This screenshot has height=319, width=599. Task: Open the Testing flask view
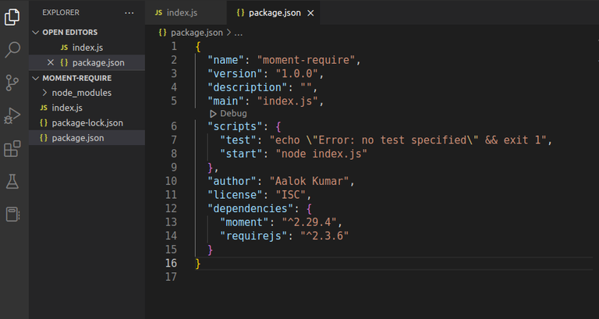[x=12, y=181]
